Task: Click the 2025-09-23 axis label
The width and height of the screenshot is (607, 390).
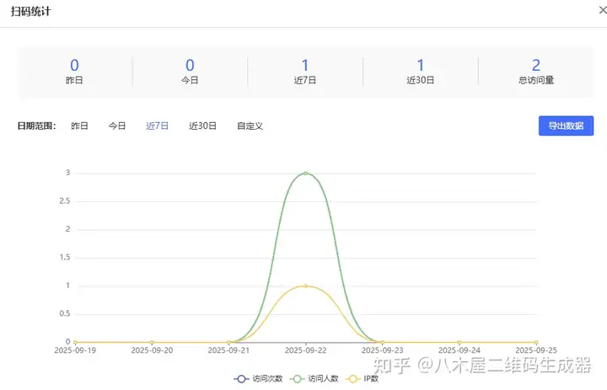Action: [x=383, y=350]
